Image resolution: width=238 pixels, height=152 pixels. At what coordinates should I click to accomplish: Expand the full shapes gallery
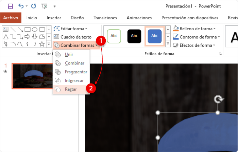(x=49, y=44)
